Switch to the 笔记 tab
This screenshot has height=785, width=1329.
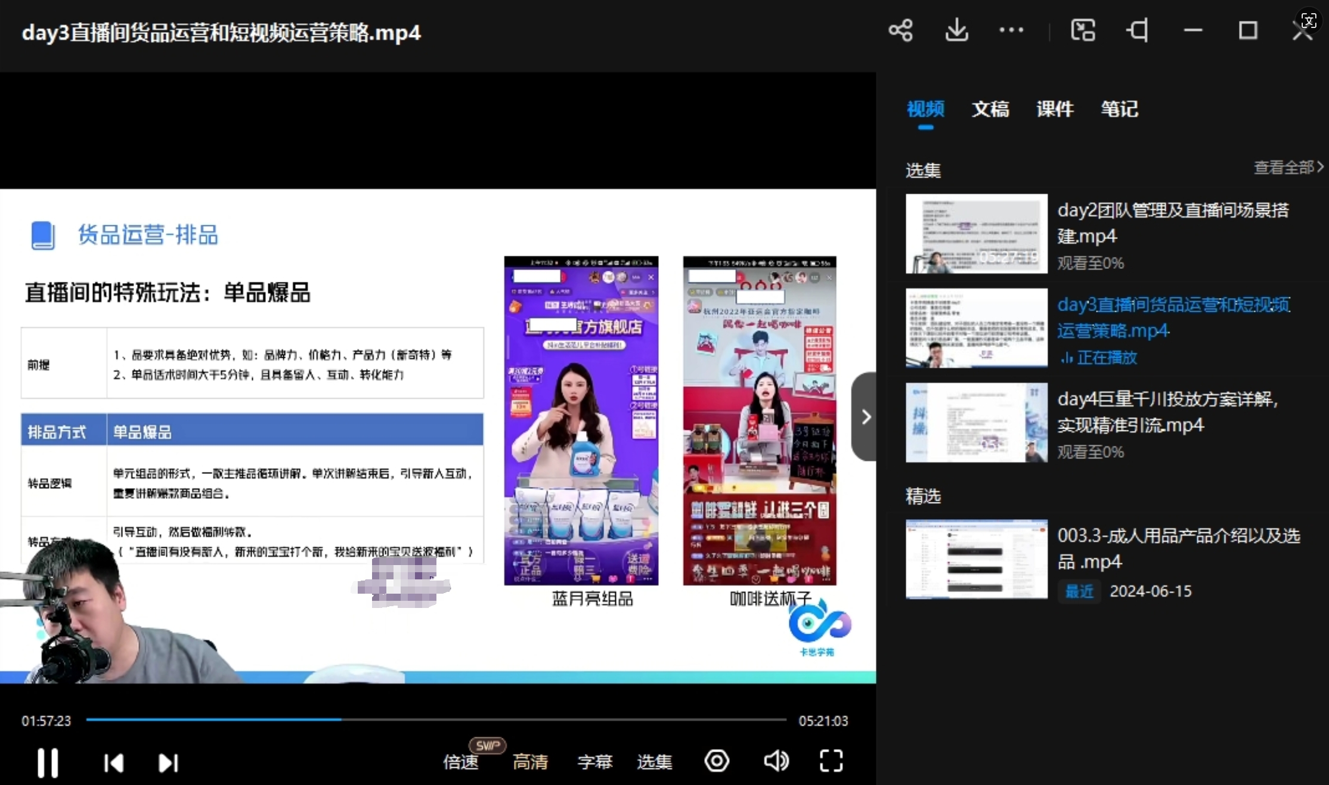pyautogui.click(x=1119, y=109)
